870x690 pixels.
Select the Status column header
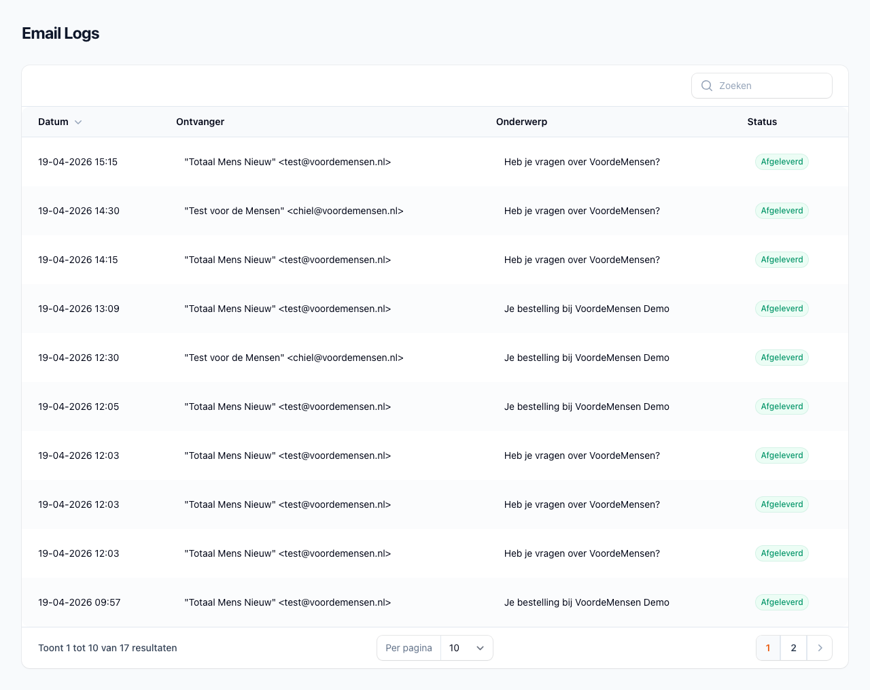pyautogui.click(x=762, y=122)
